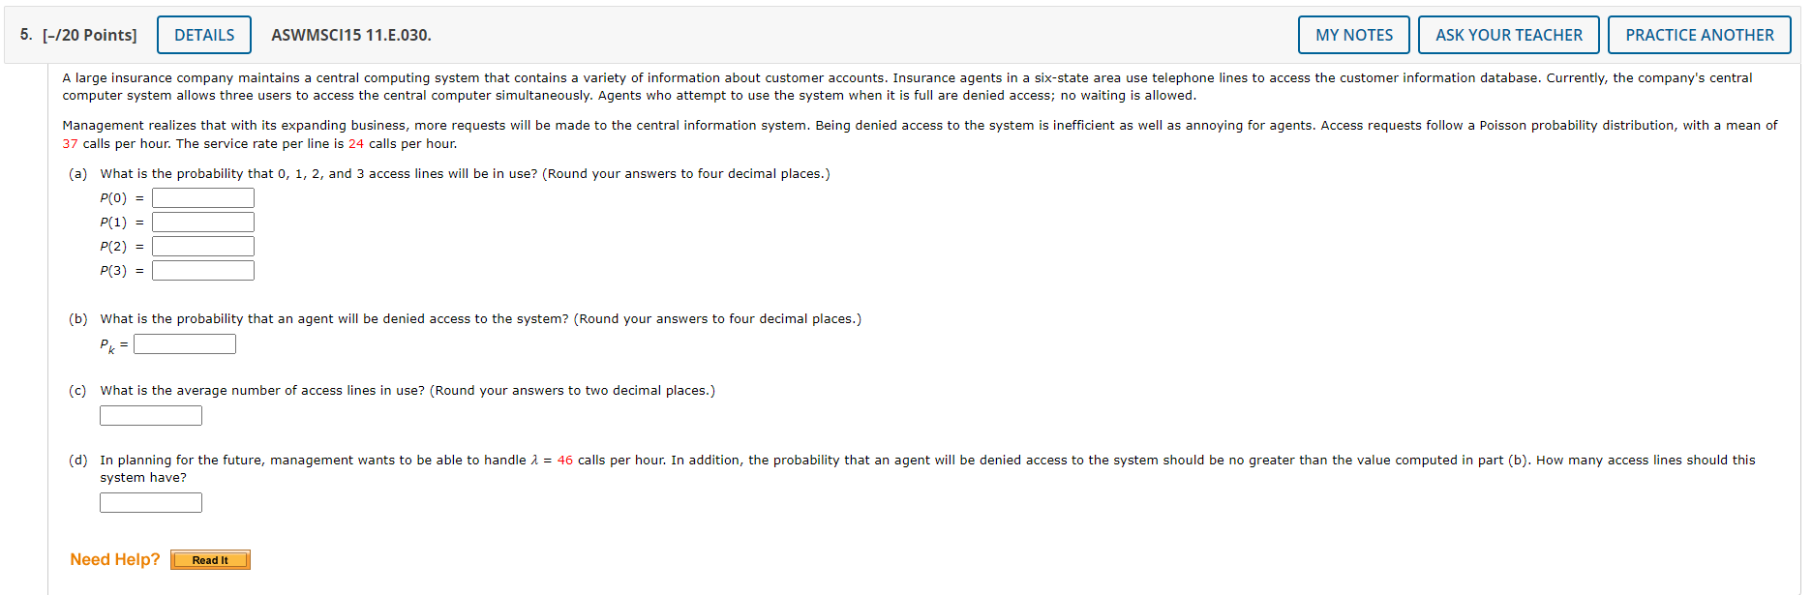Place cursor in the P(1) answer box

click(202, 222)
